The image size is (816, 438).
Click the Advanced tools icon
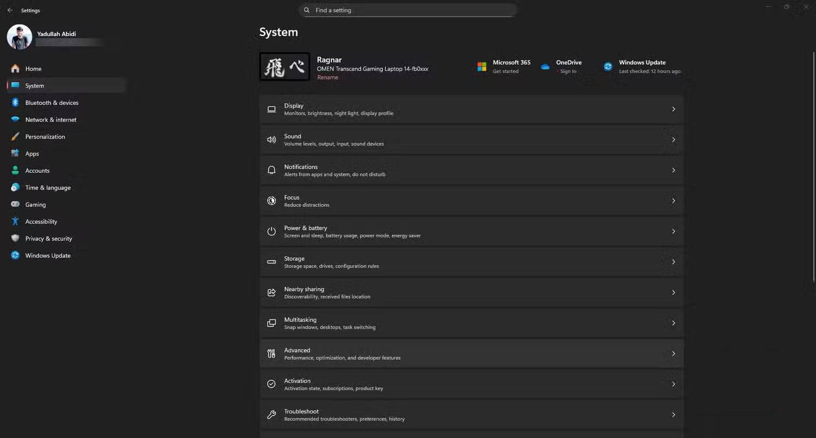click(271, 354)
